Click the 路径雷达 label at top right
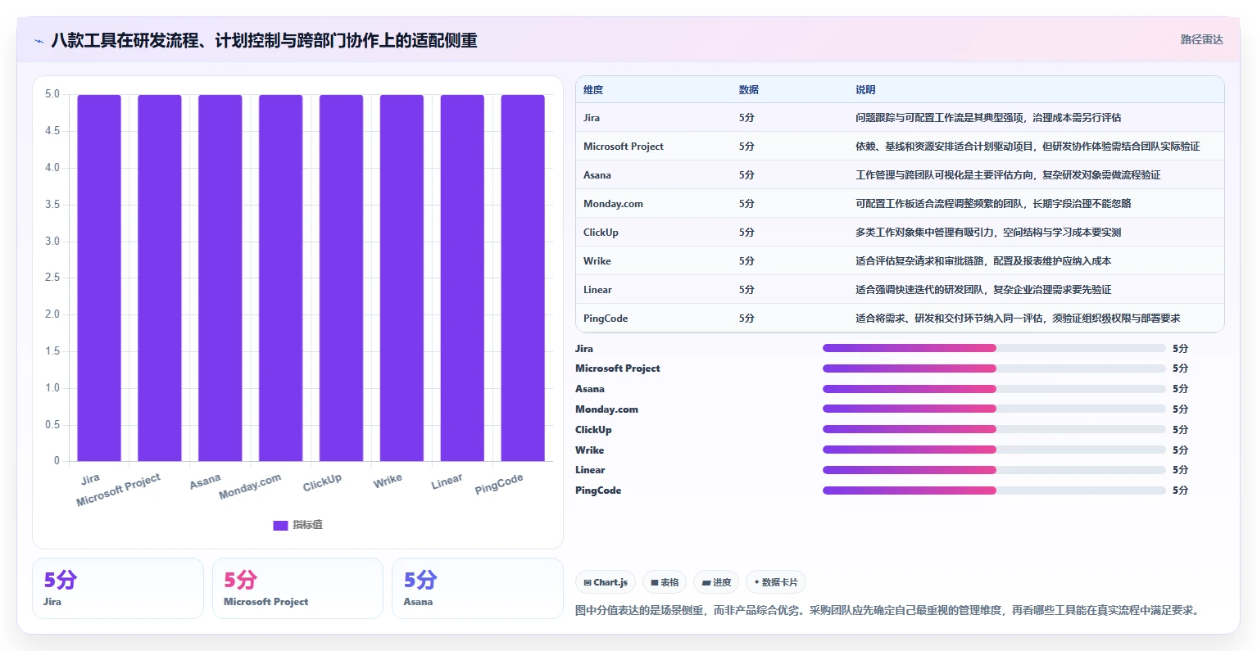 click(x=1201, y=39)
